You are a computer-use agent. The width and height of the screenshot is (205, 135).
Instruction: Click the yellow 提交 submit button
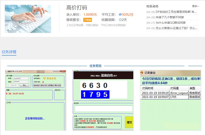click(129, 122)
